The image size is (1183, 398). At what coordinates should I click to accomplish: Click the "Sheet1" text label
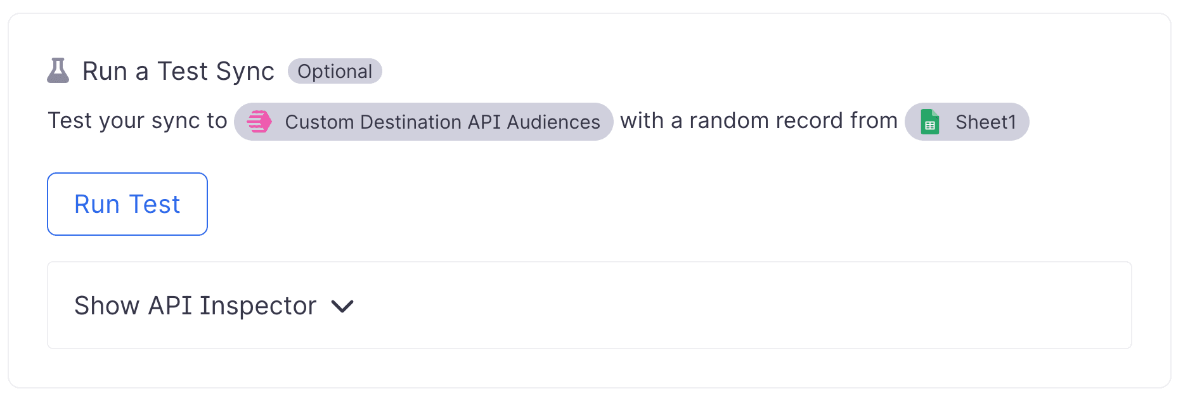tap(986, 122)
